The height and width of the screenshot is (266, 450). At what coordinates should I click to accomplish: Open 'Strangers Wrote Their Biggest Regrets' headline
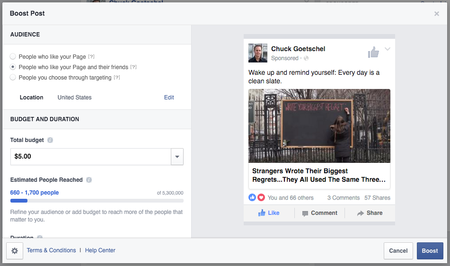pyautogui.click(x=318, y=175)
